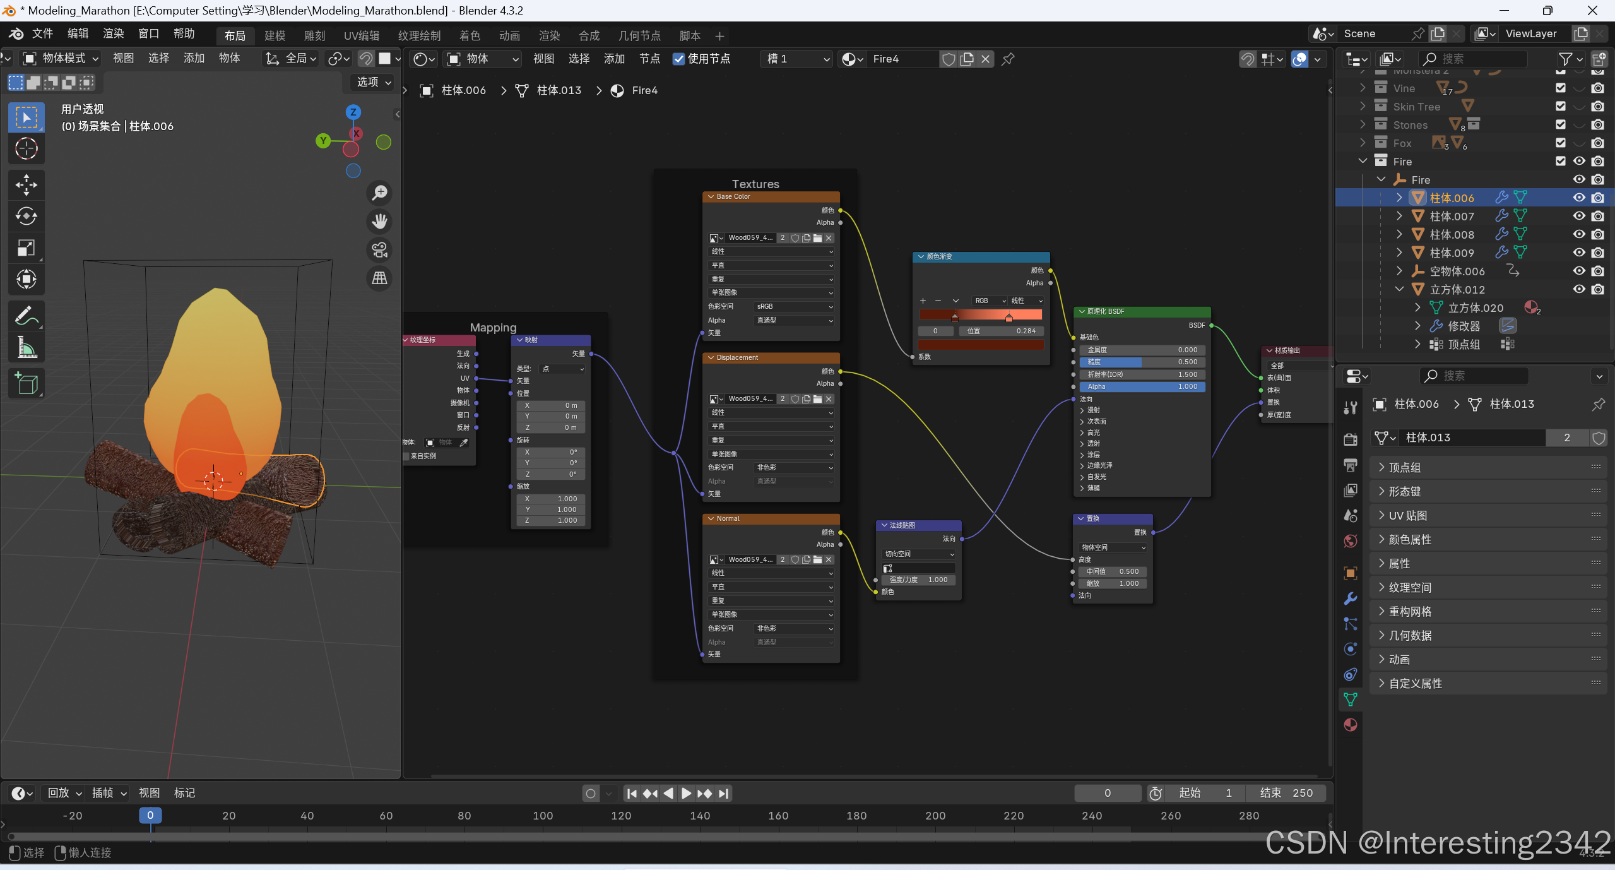Toggle camera view icon in viewport

tap(379, 250)
